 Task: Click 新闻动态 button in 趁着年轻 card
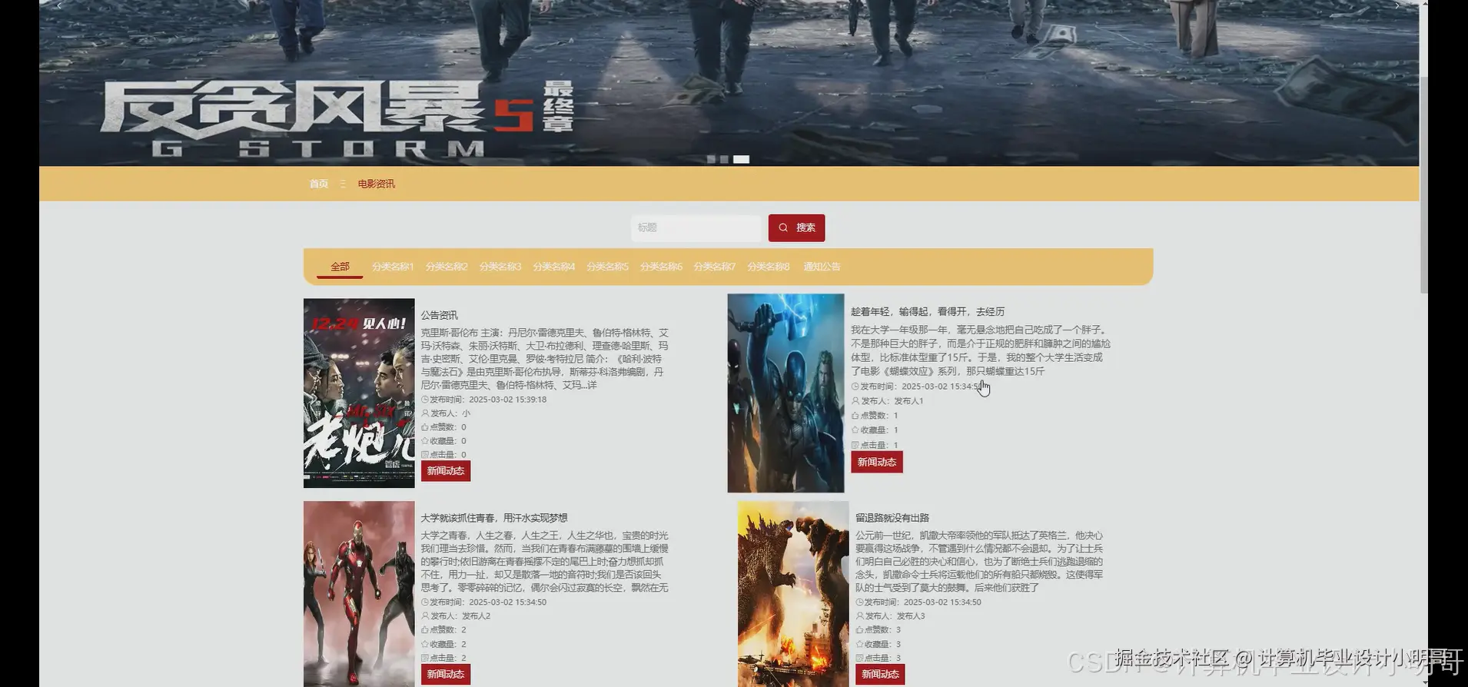pyautogui.click(x=877, y=462)
